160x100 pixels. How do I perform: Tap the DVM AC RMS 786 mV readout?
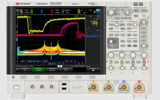pos(94,23)
